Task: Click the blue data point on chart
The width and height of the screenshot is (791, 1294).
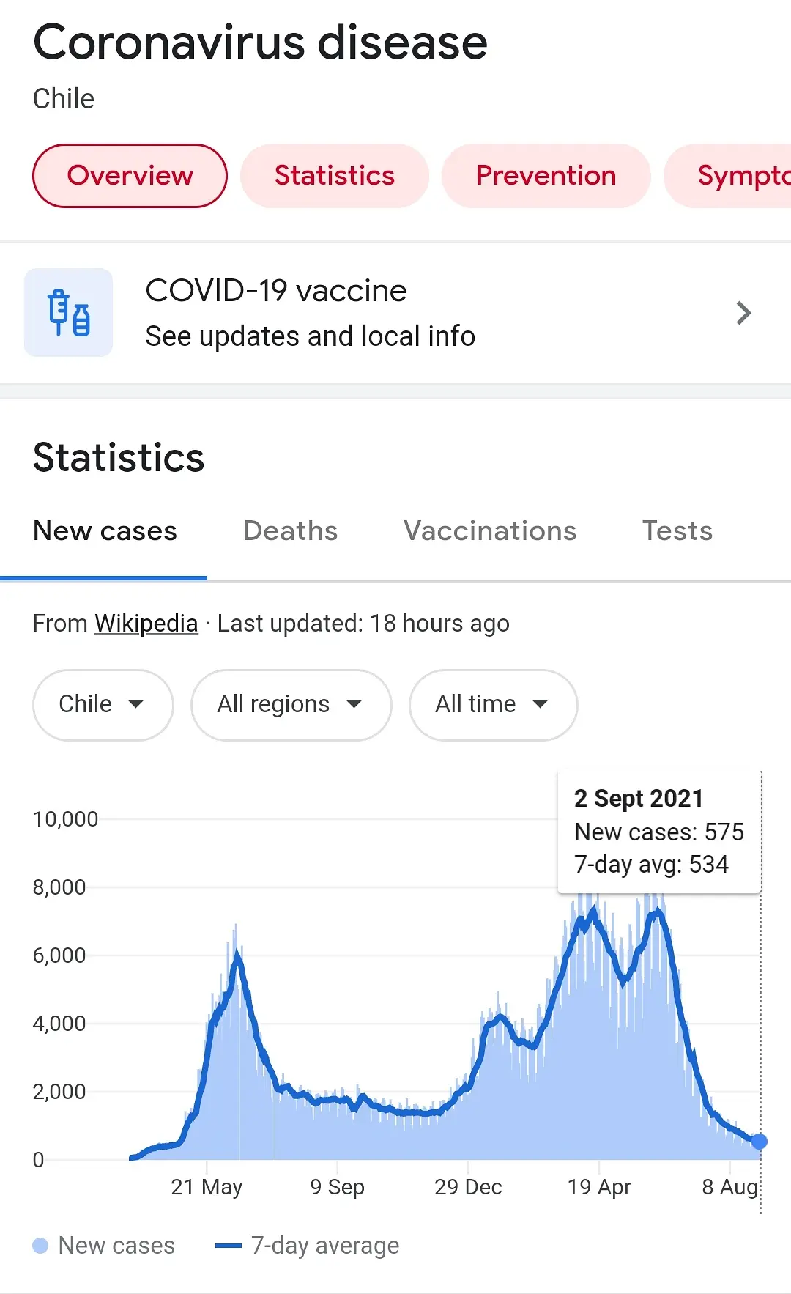Action: tap(760, 1141)
